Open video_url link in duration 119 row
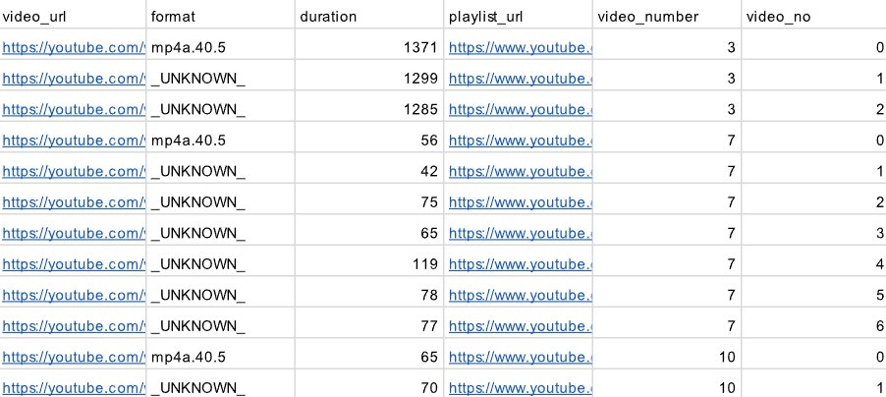 click(74, 264)
